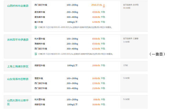This screenshot has height=109, width=169.
Task: Click 荷斯坦牛犊 in the 2800/头 row
Action: pyautogui.click(x=40, y=65)
